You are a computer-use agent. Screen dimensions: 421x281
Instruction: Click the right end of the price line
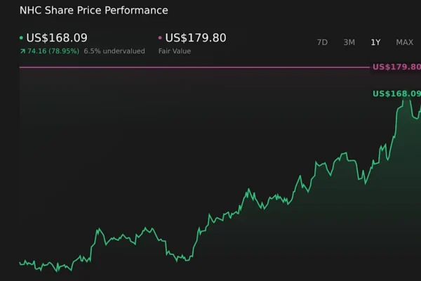[420, 107]
